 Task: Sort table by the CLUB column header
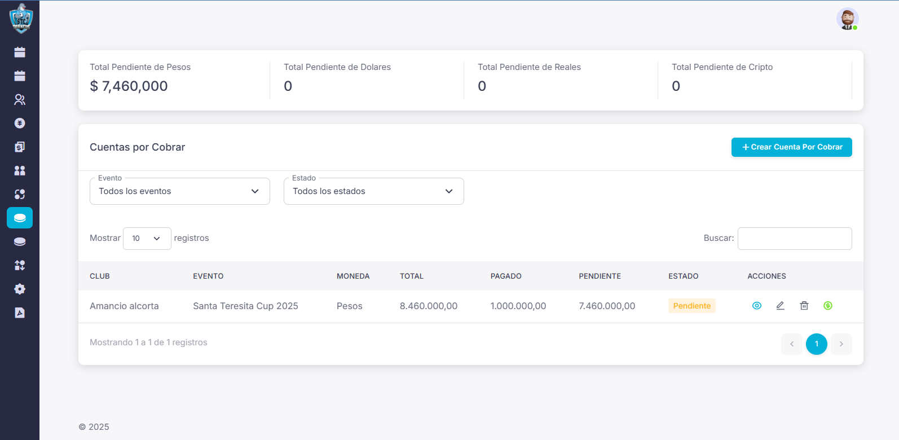point(100,276)
